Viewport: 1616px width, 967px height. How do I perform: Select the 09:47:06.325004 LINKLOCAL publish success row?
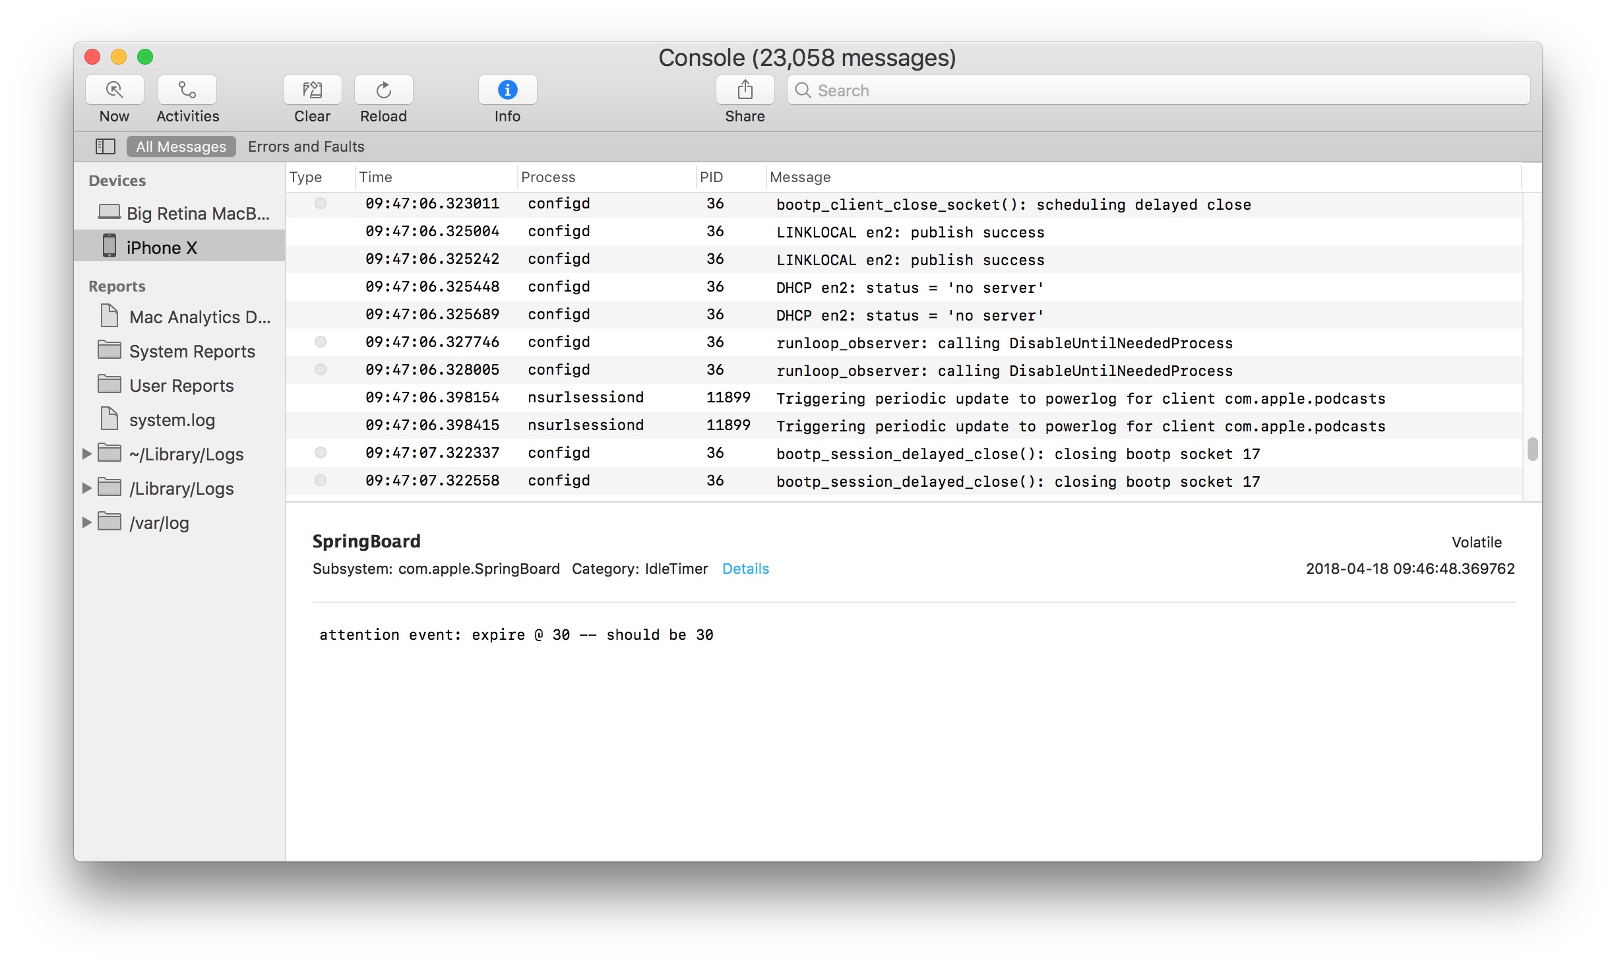(904, 232)
